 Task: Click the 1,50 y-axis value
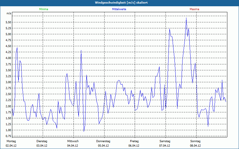pos(8,118)
